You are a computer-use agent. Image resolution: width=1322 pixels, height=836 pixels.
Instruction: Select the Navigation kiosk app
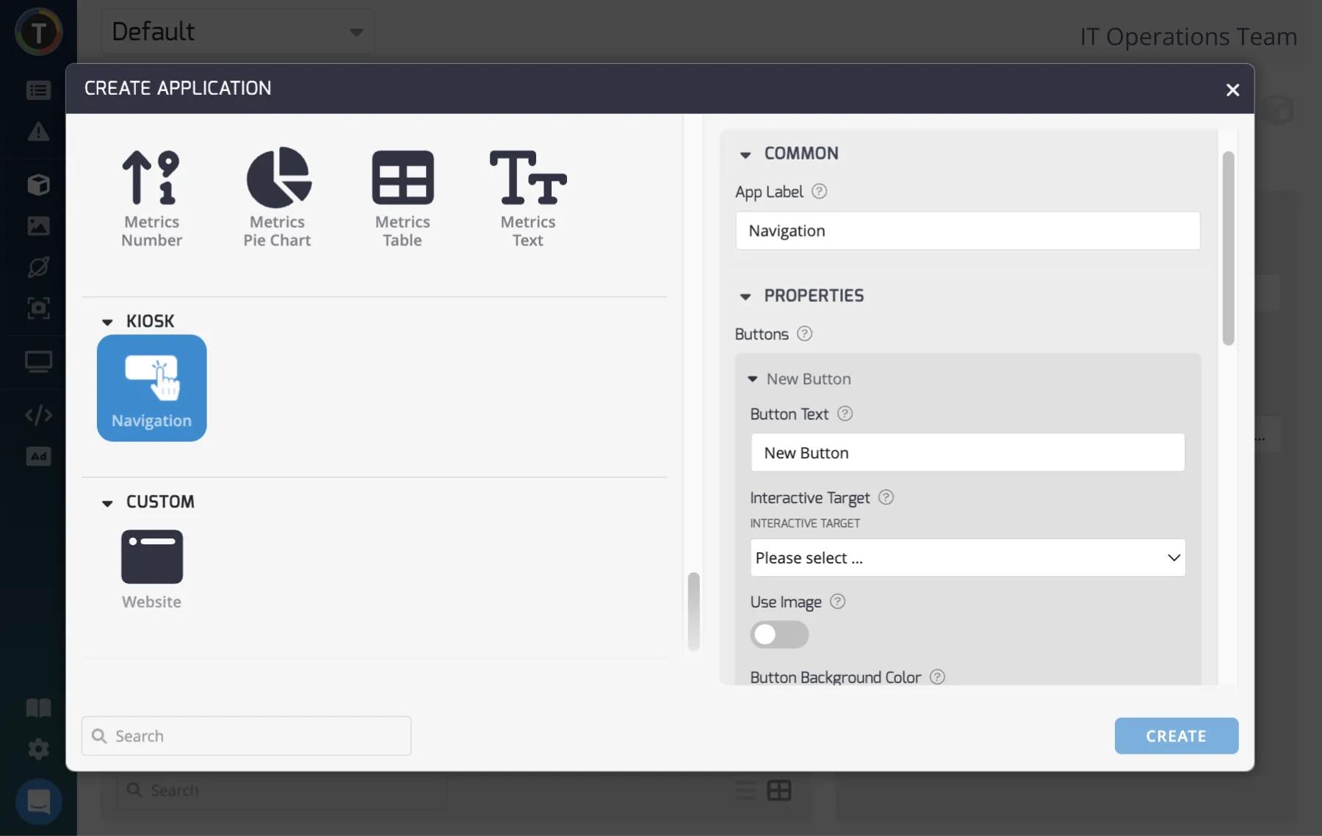[151, 388]
